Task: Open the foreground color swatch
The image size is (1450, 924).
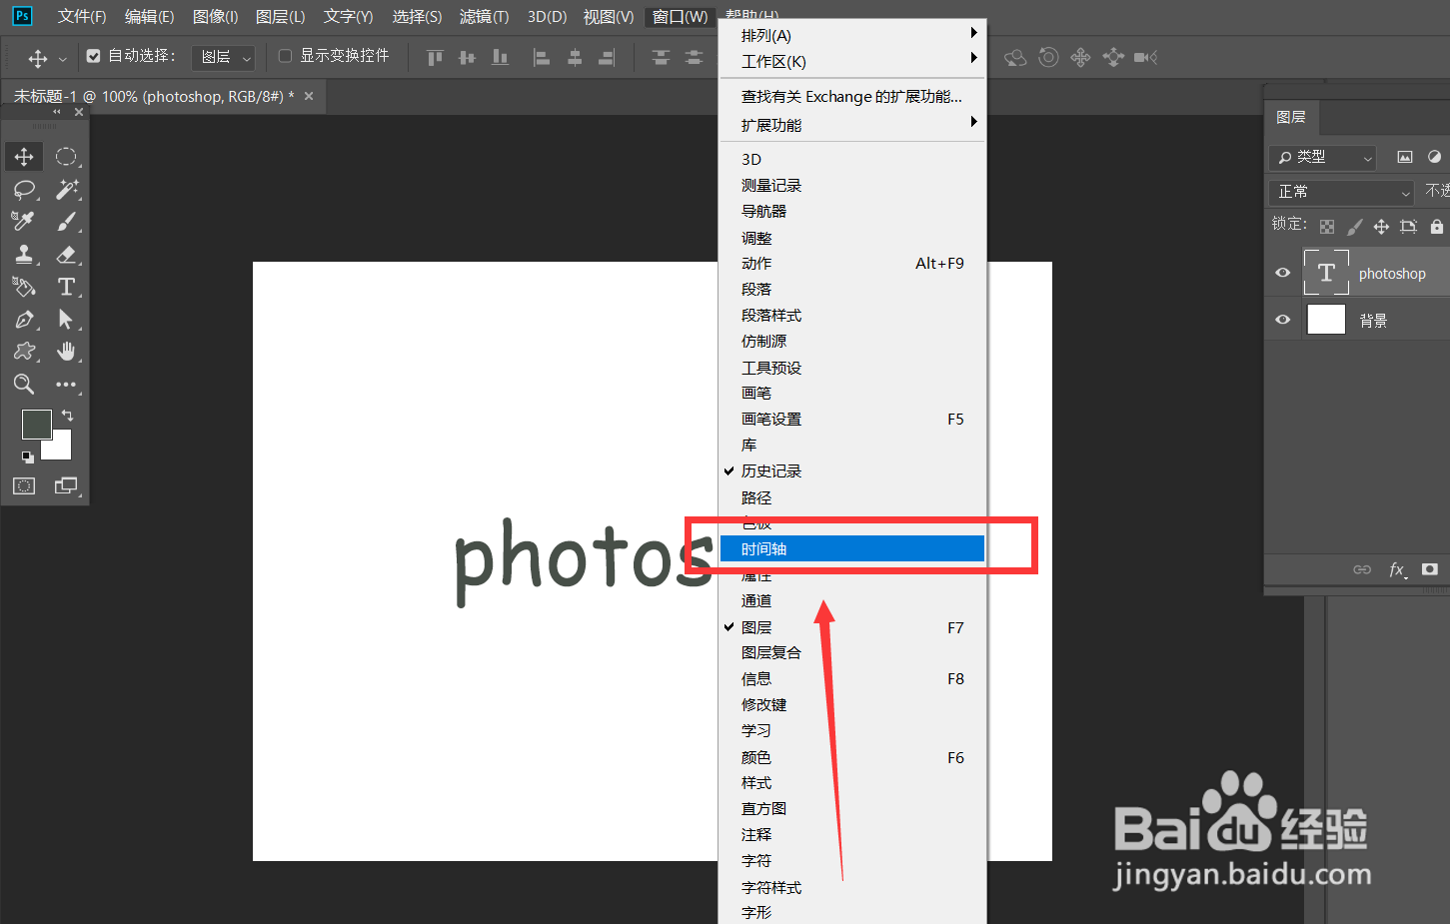Action: coord(36,425)
